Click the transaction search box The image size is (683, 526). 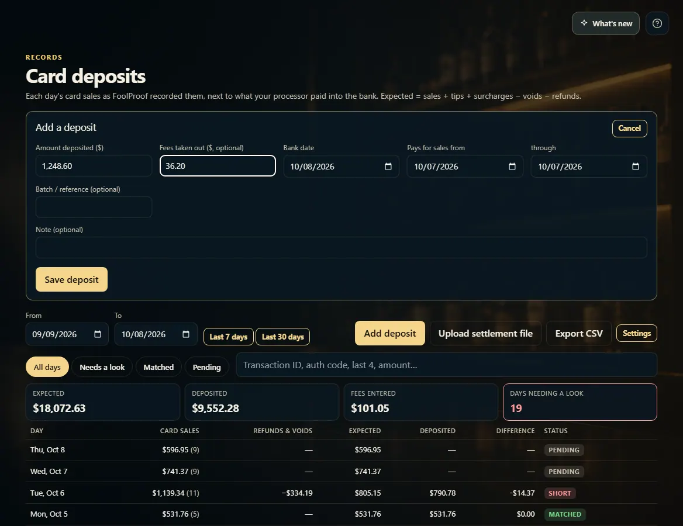click(447, 365)
